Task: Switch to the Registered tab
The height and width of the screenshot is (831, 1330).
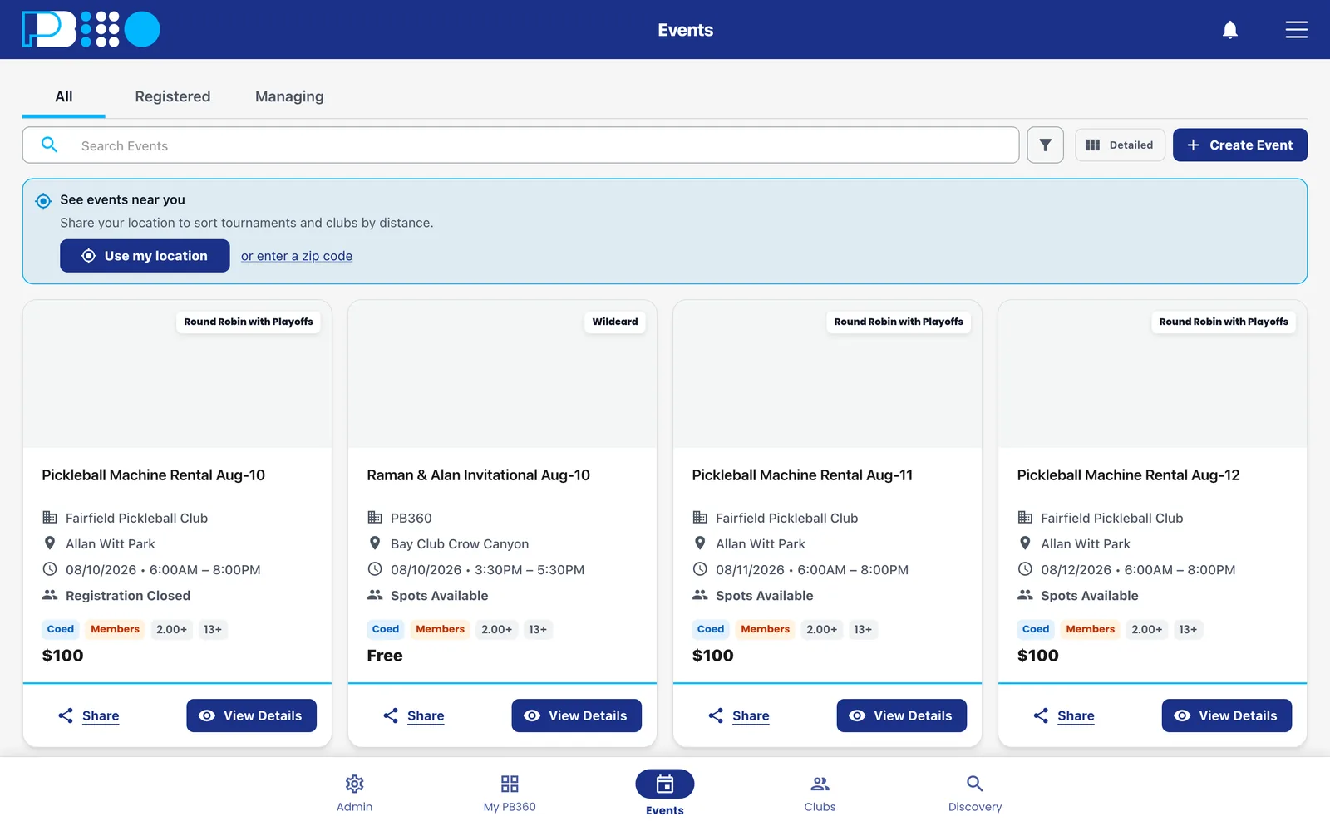Action: (x=173, y=96)
